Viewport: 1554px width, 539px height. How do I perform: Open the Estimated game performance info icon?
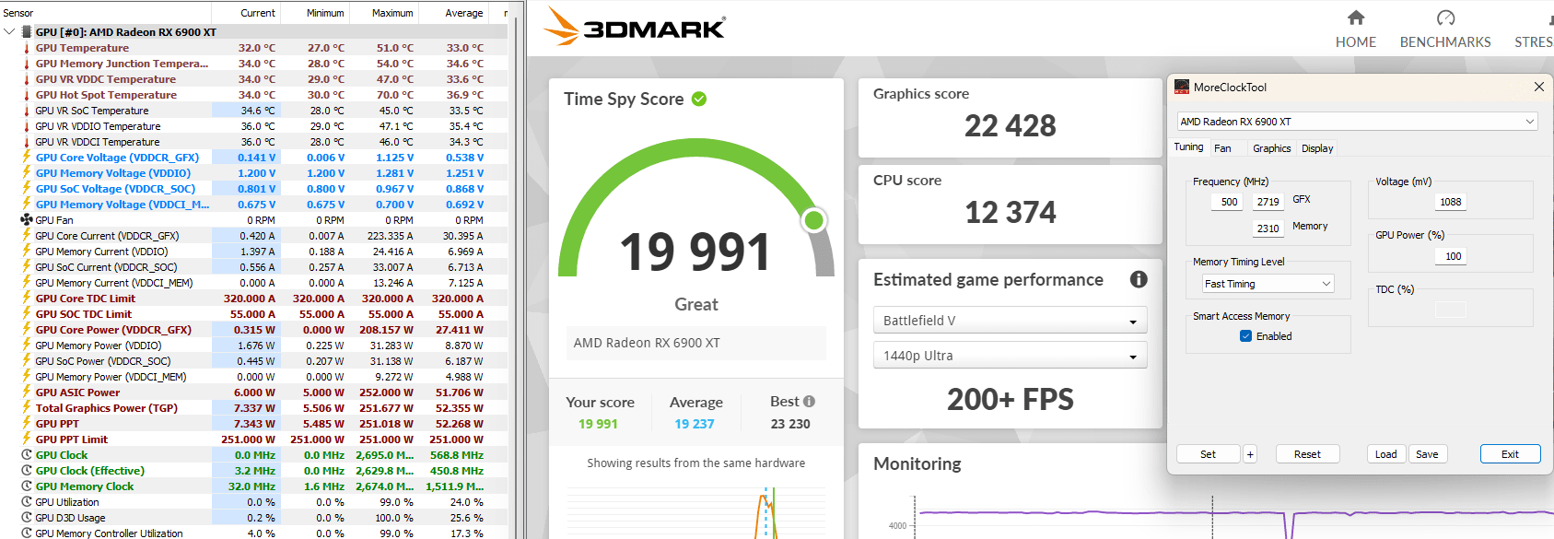[x=1139, y=279]
